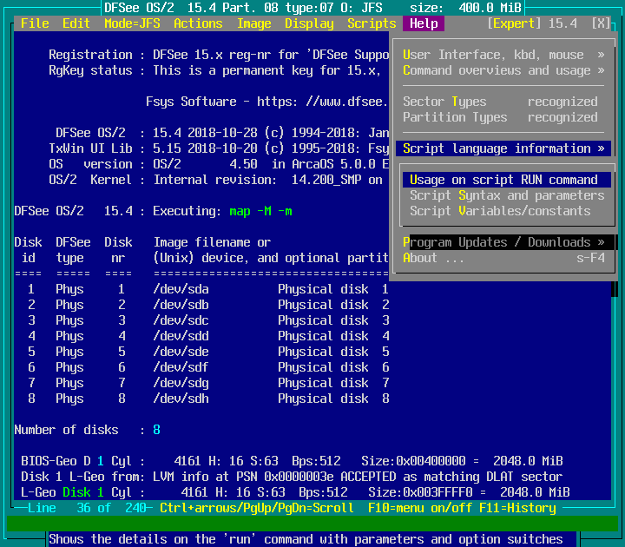Open the Scripts menu
This screenshot has width=625, height=547.
372,23
